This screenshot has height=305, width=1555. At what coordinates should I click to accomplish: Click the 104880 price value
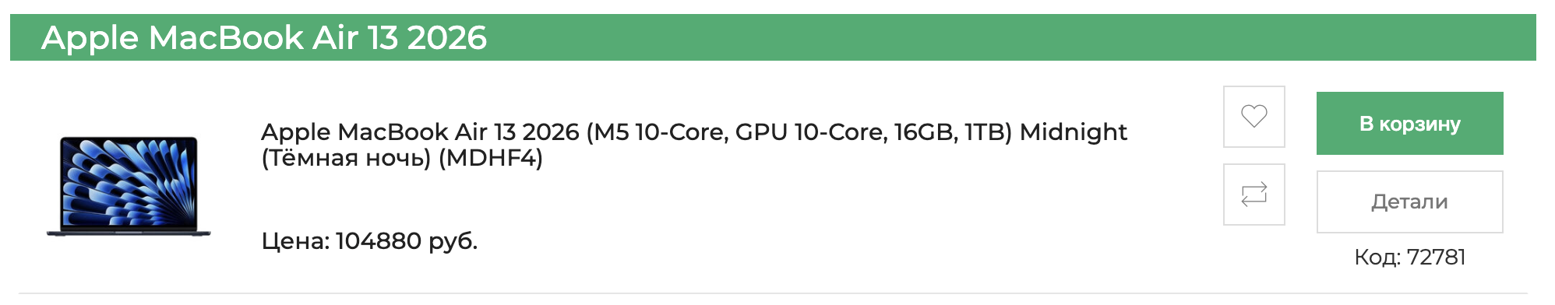pos(379,241)
